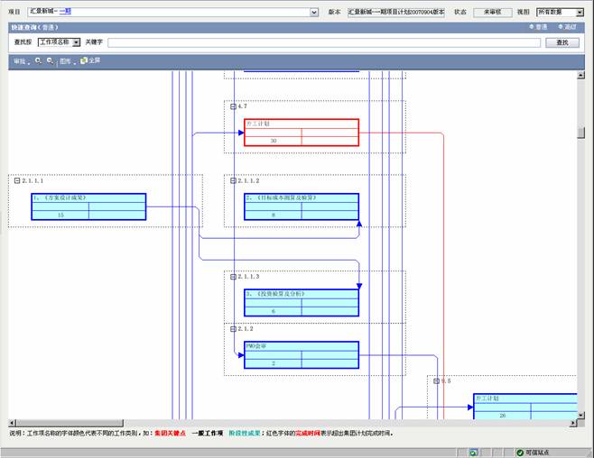The height and width of the screenshot is (458, 594).
Task: Collapse the 4.7 group box
Action: 232,106
